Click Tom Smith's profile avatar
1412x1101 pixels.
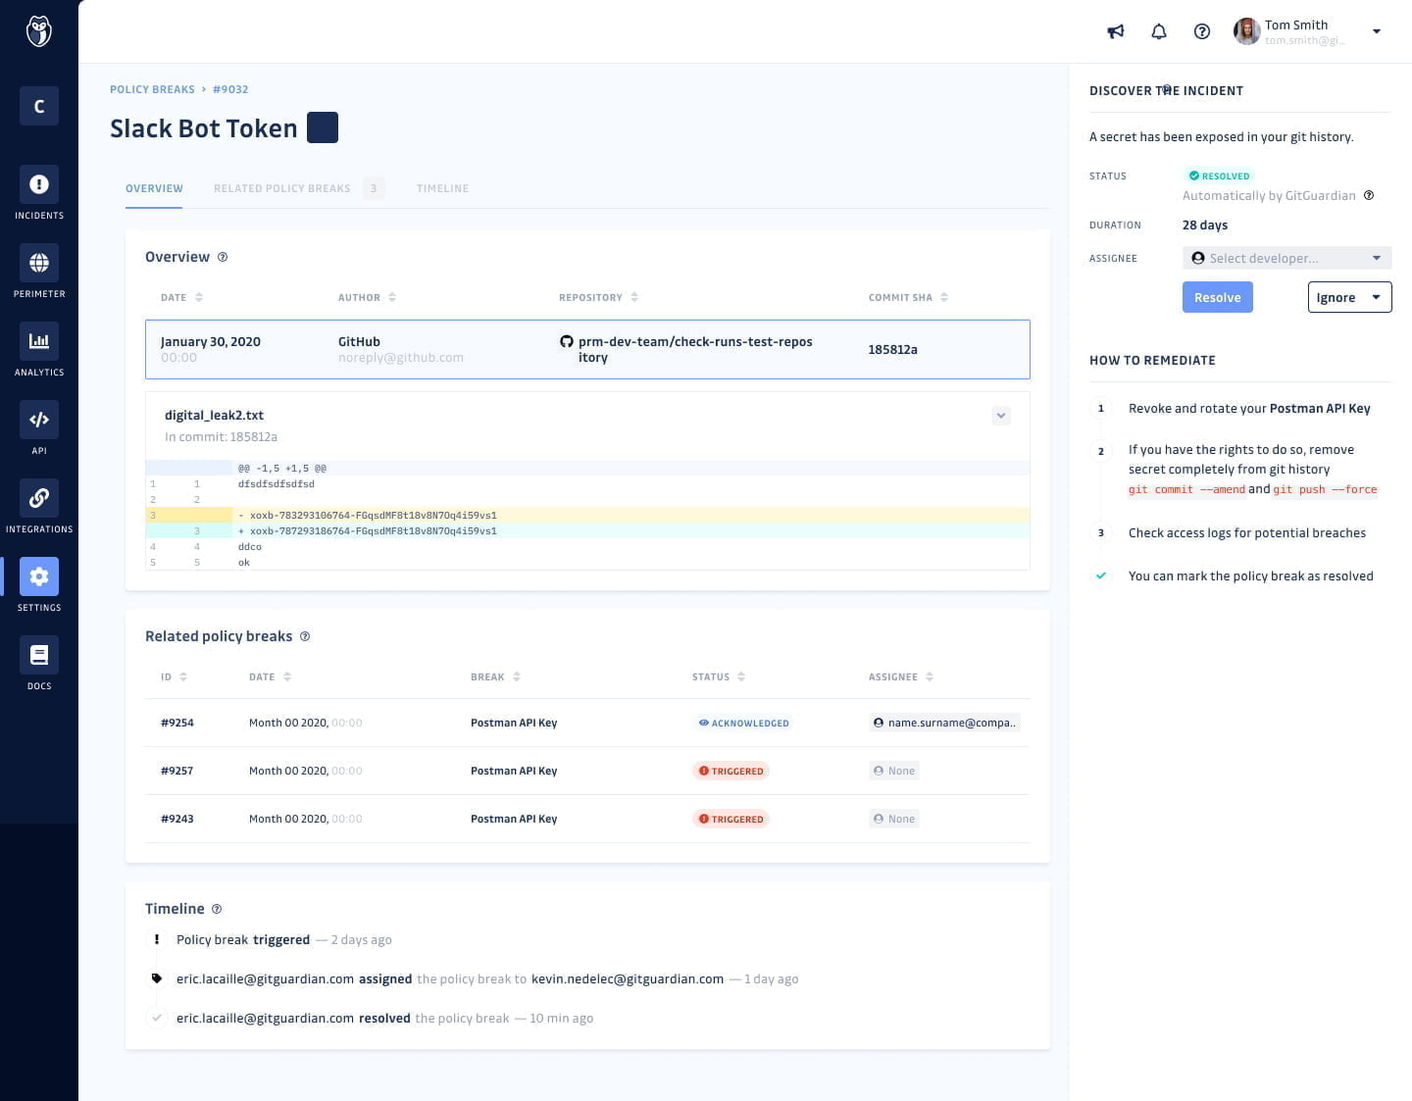tap(1246, 31)
